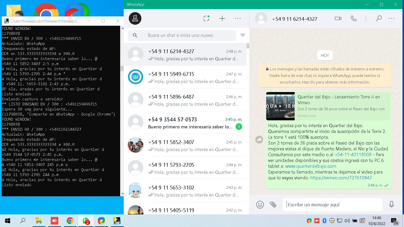Record voice message microphone icon
The height and width of the screenshot is (227, 404).
(x=392, y=204)
